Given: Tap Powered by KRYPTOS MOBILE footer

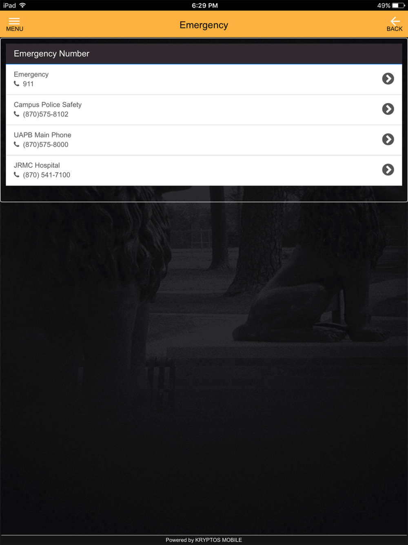Looking at the screenshot, I should (204, 540).
